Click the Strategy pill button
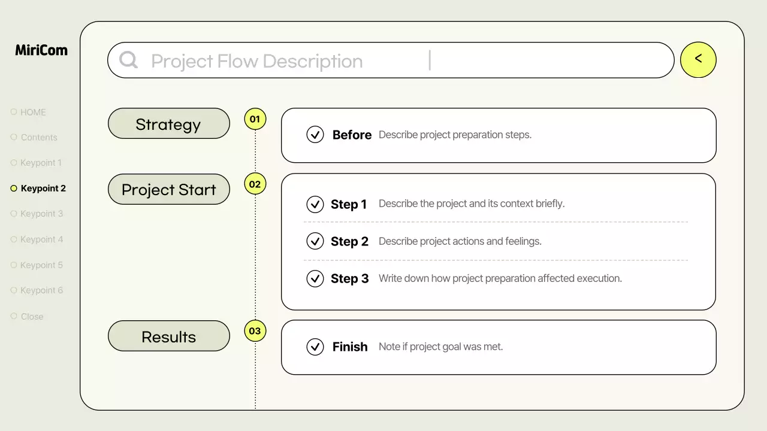 pos(168,124)
